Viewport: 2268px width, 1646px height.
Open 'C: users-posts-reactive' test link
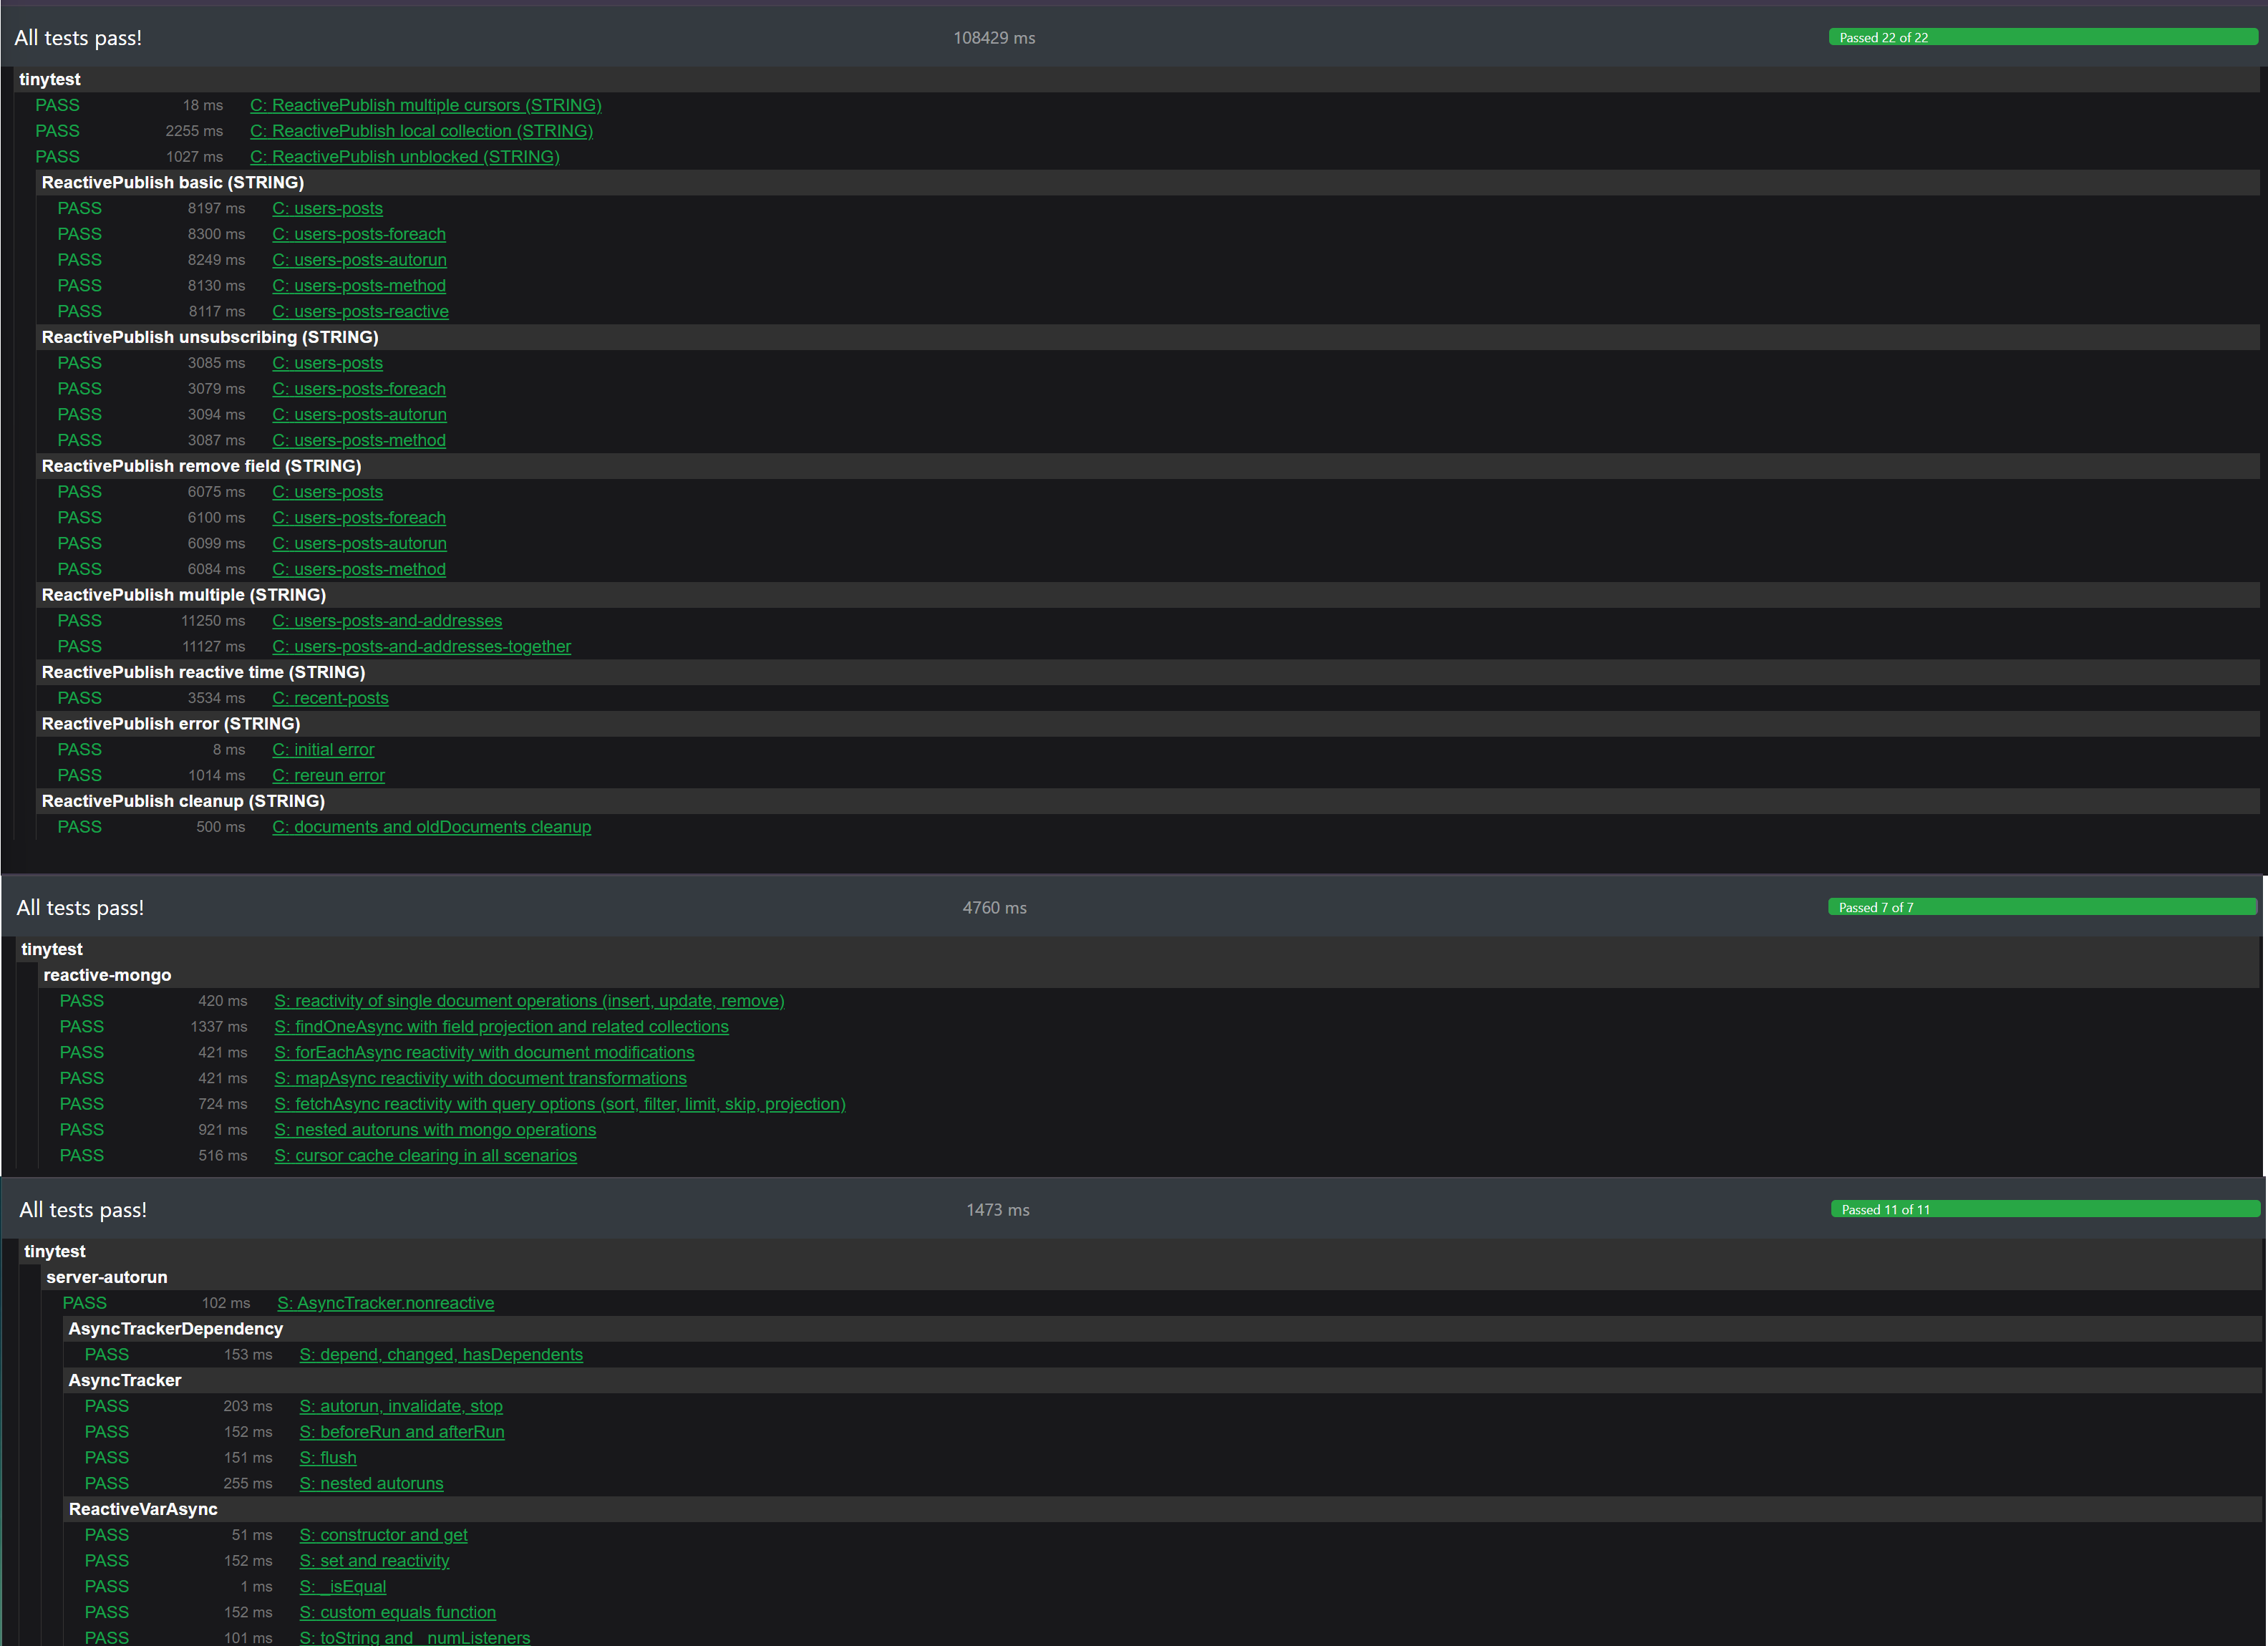(360, 311)
